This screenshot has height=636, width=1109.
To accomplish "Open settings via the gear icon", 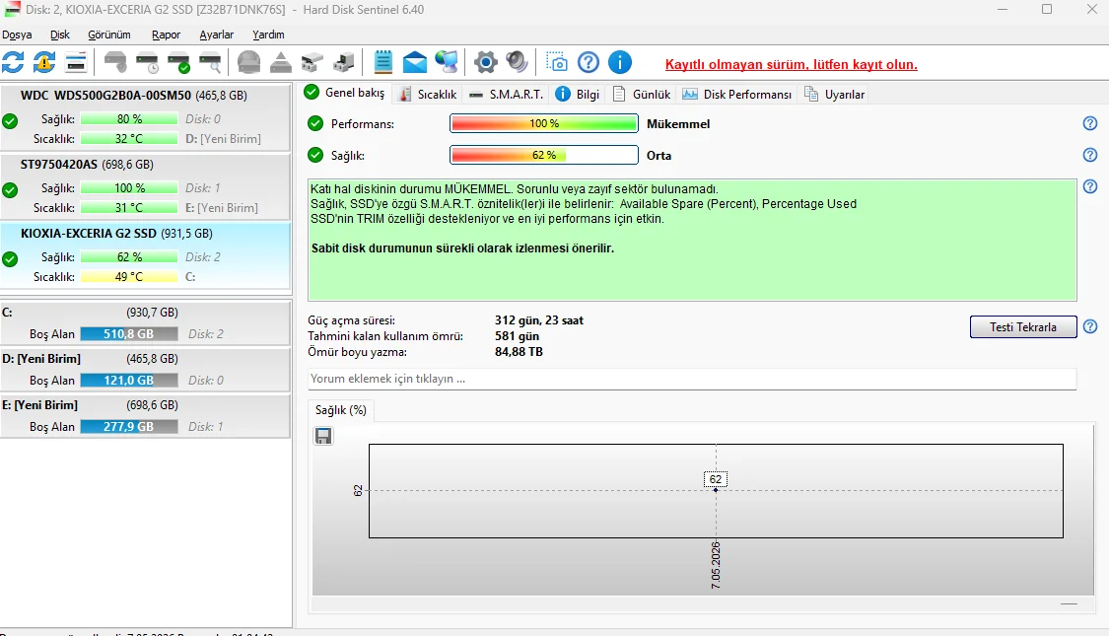I will click(x=486, y=62).
